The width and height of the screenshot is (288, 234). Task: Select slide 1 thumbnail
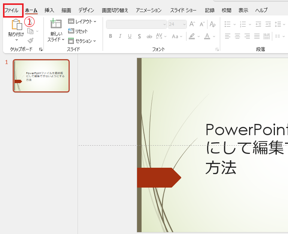[x=41, y=76]
